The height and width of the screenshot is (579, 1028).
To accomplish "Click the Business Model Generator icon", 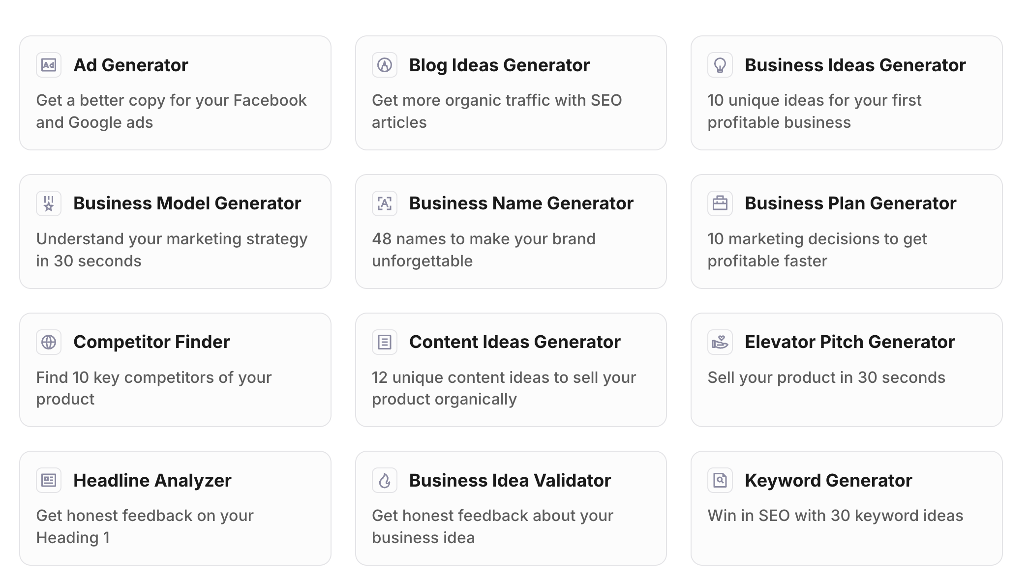I will tap(48, 203).
